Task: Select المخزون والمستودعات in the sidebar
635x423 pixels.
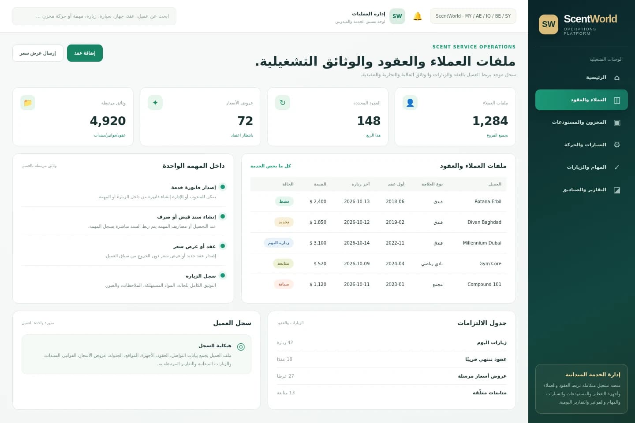Action: click(x=582, y=122)
